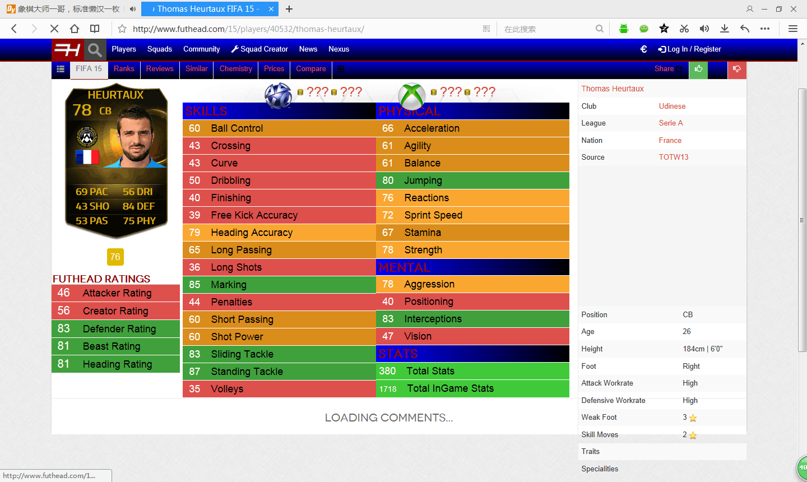Image resolution: width=807 pixels, height=482 pixels.
Task: Click the Thomas Heurtaux name heading
Action: (x=613, y=89)
